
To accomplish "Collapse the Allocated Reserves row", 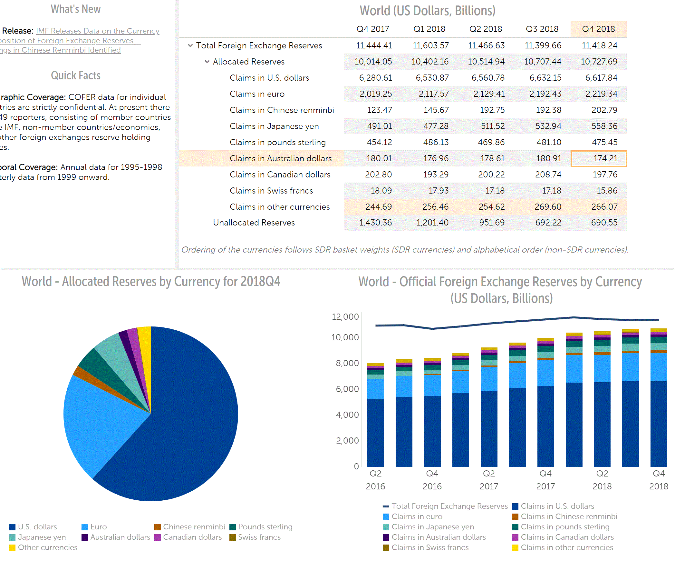I will coord(207,62).
